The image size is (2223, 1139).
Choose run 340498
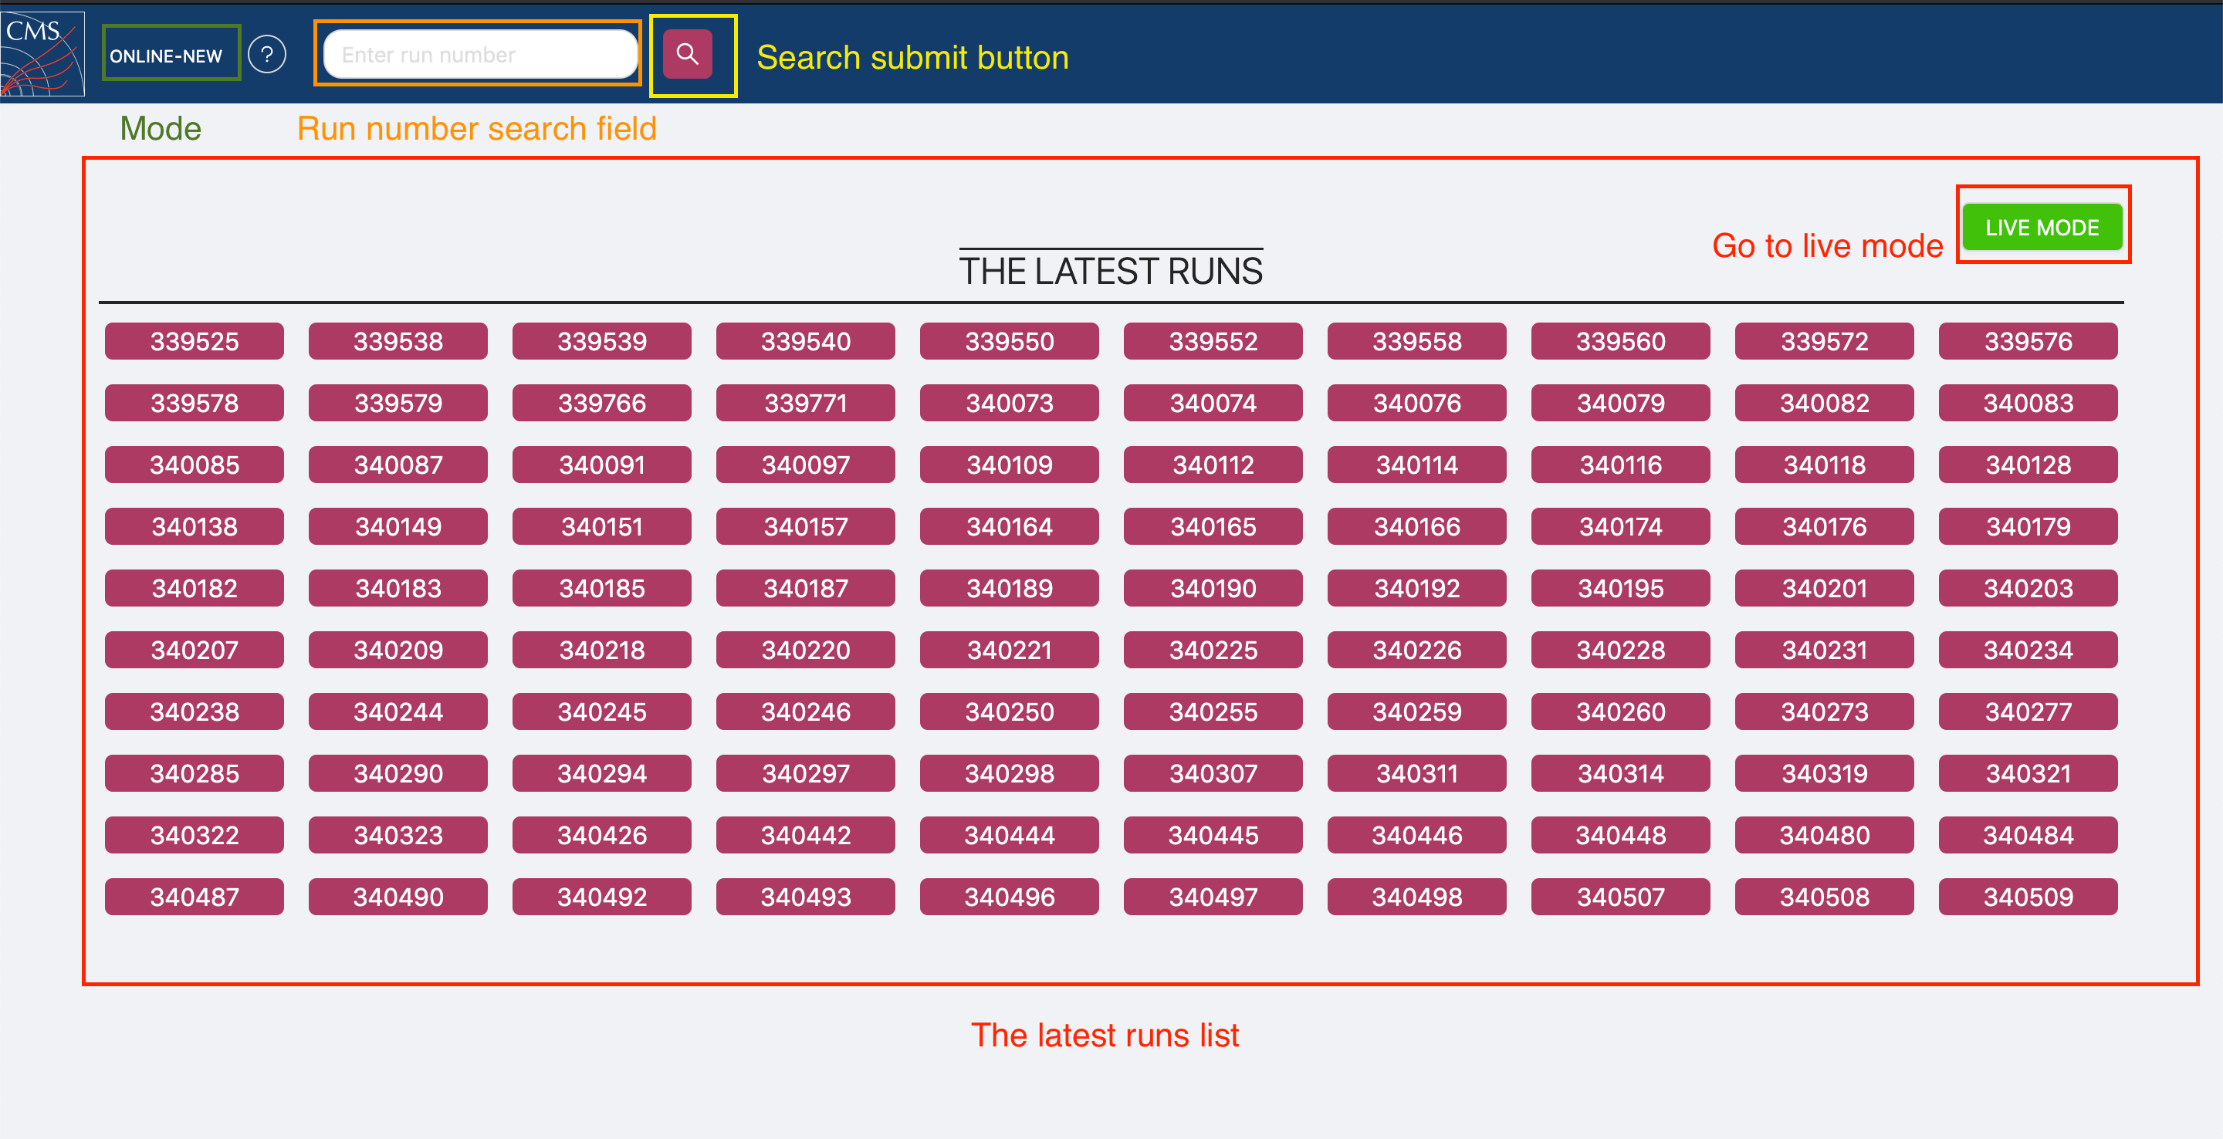point(1416,897)
